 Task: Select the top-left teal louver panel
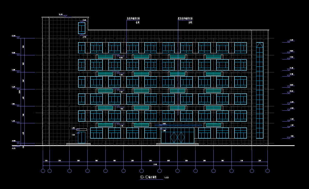point(105,56)
